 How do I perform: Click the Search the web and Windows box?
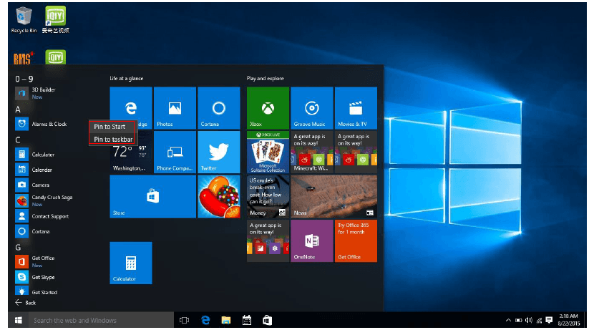[x=93, y=320]
